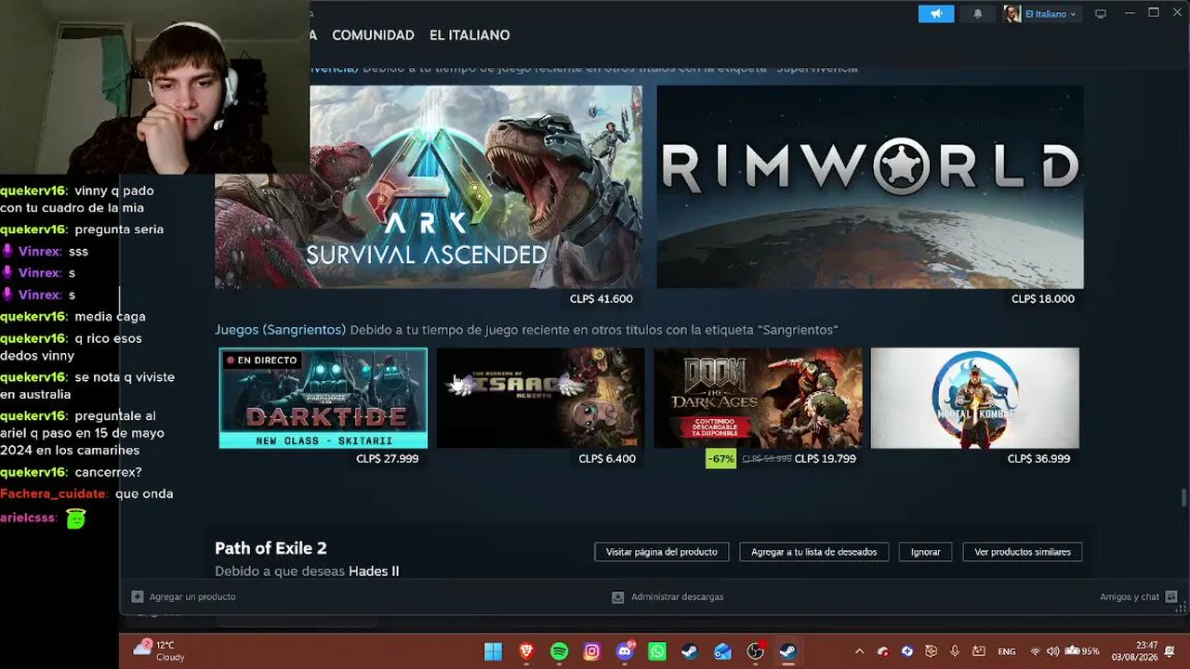The image size is (1190, 669).
Task: Open OBS Studio from the taskbar
Action: point(756,651)
